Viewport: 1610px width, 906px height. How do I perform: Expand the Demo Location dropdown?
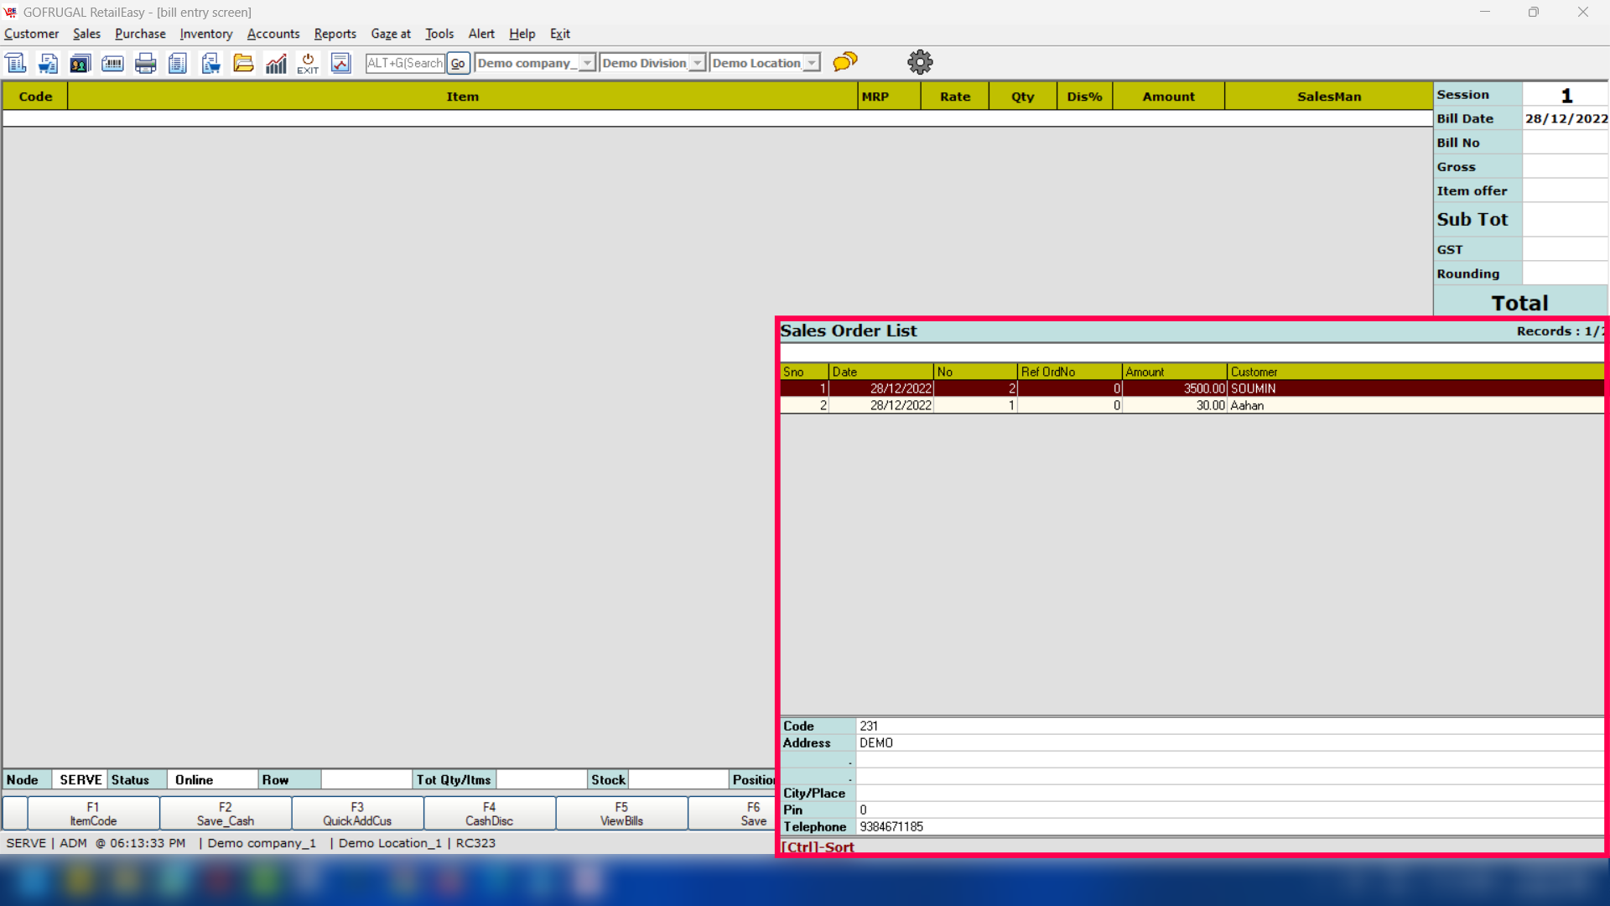point(811,63)
